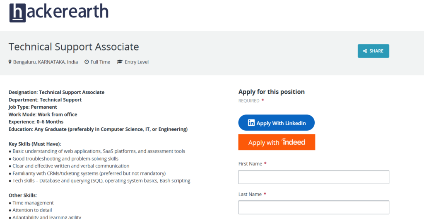The height and width of the screenshot is (219, 424).
Task: Click the Entry Level text
Action: tap(137, 62)
